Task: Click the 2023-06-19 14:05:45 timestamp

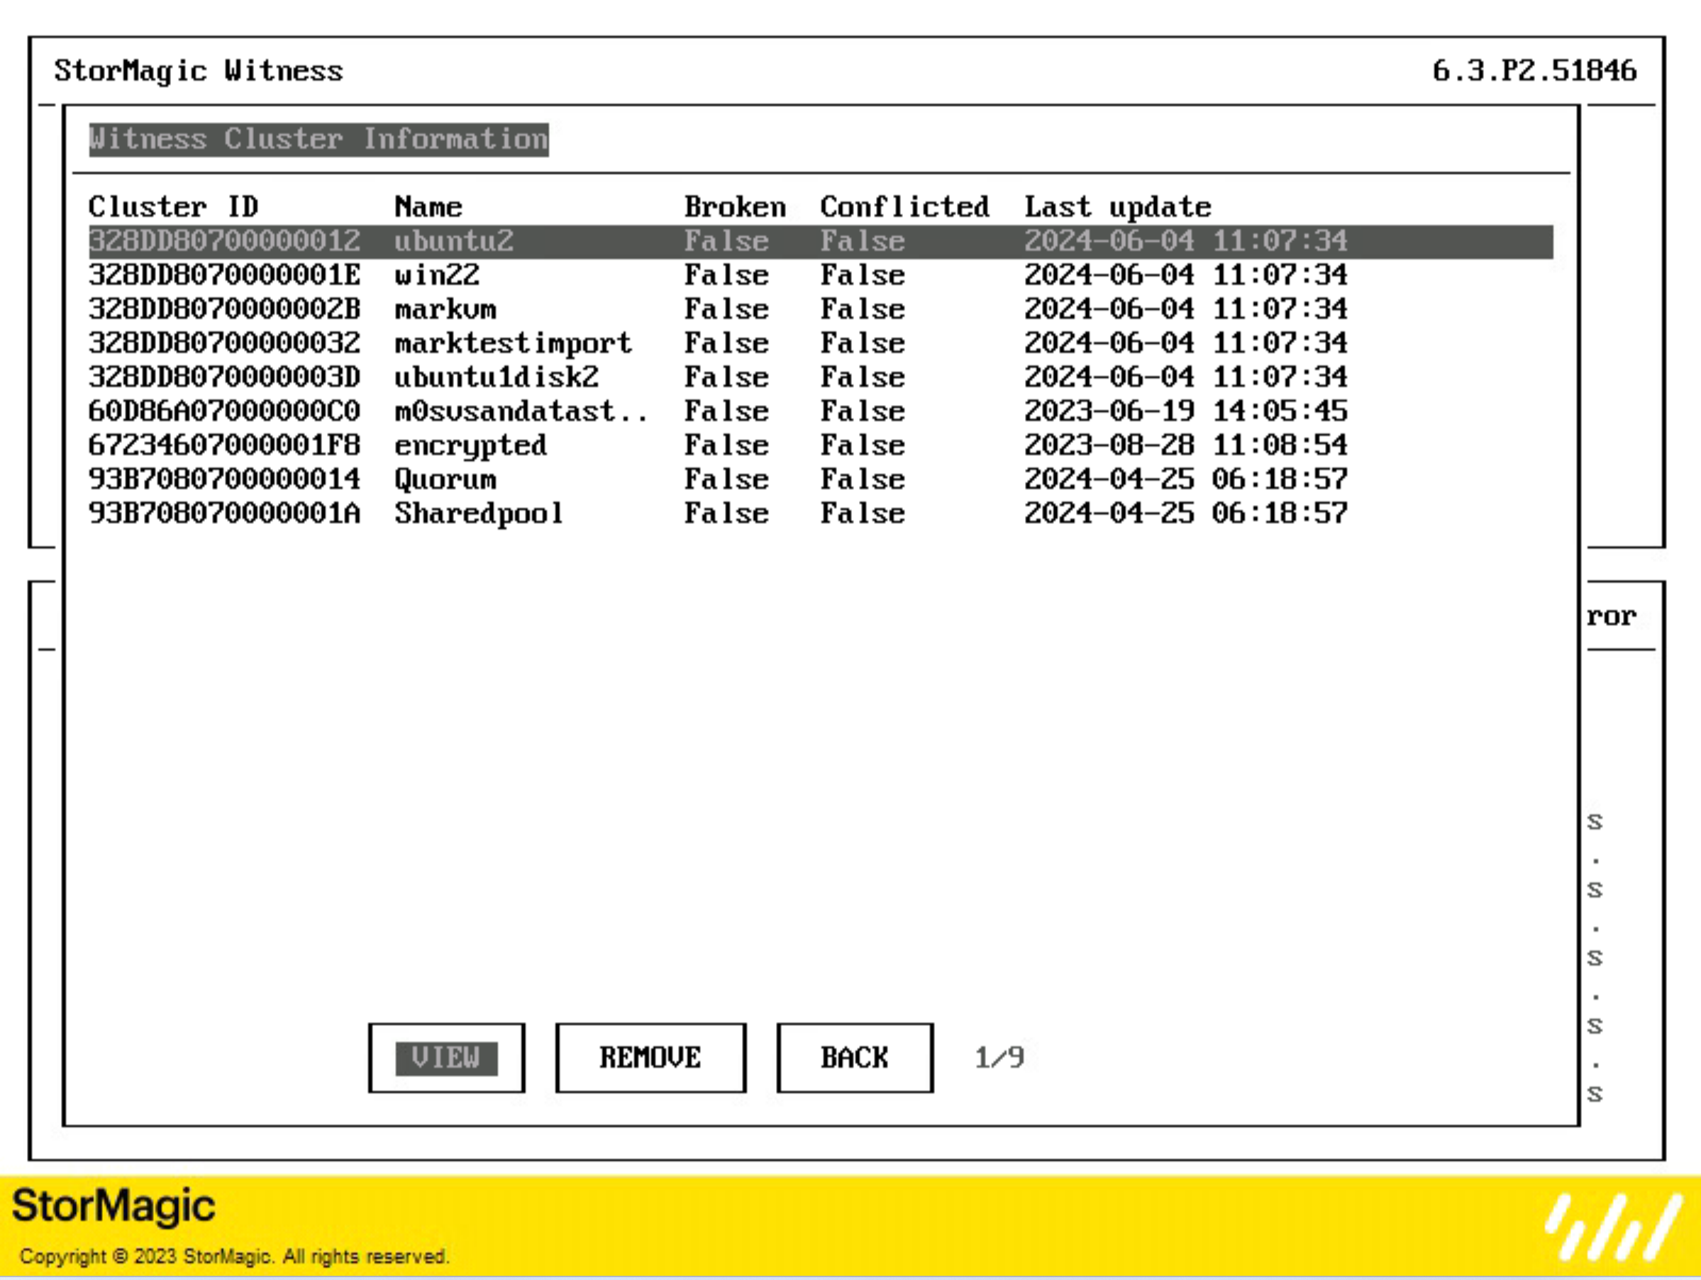Action: pos(1186,411)
